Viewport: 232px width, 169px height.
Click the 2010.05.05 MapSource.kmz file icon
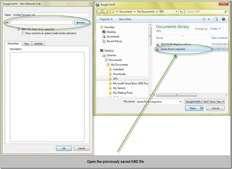click(x=158, y=44)
